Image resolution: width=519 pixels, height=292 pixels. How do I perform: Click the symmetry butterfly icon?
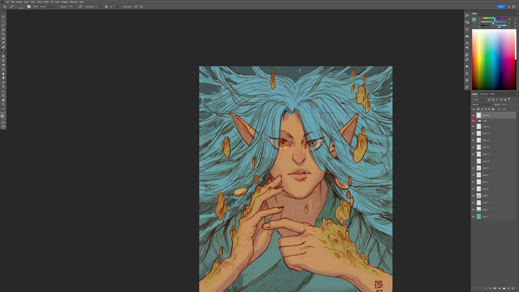click(x=141, y=6)
